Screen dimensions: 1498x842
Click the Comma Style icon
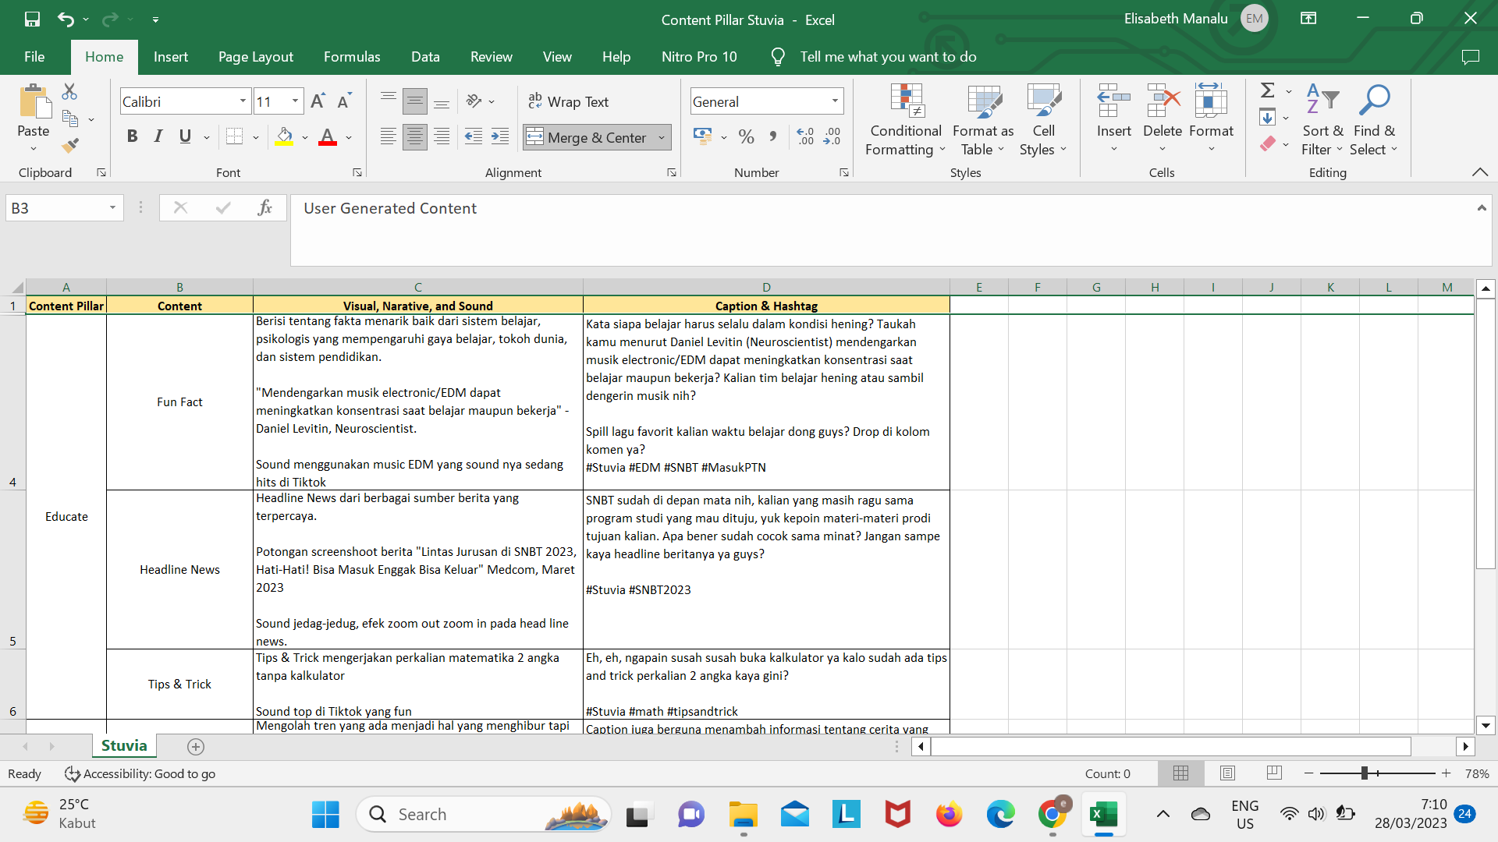pos(772,136)
